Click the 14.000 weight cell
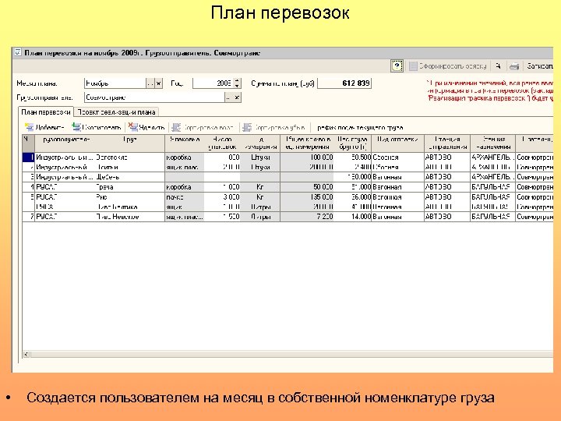Screen dimensions: 561x421 pos(353,217)
